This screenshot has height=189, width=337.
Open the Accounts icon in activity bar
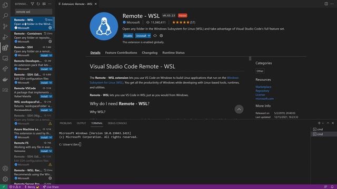tap(5, 169)
